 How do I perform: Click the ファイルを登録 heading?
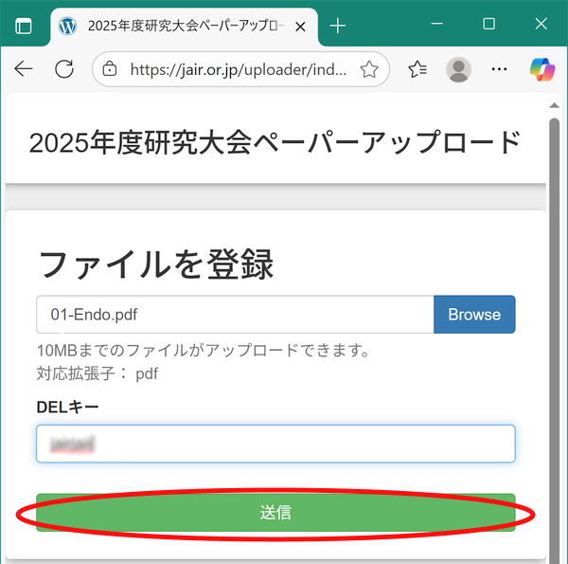coord(156,264)
